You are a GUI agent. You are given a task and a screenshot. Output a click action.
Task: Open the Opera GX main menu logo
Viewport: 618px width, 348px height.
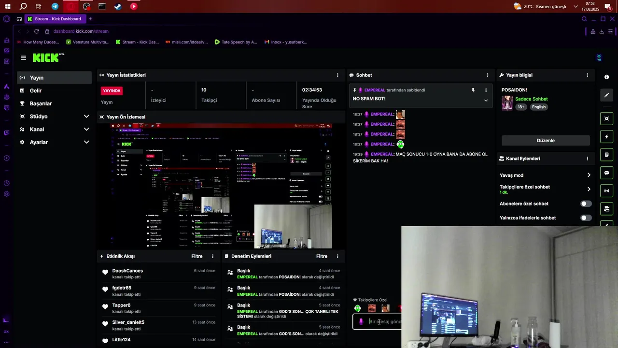tap(6, 19)
